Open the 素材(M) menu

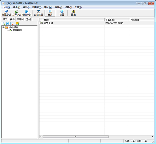coord(48,7)
